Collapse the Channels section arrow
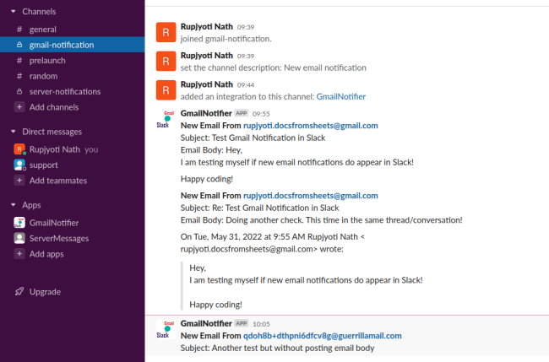 click(x=14, y=12)
